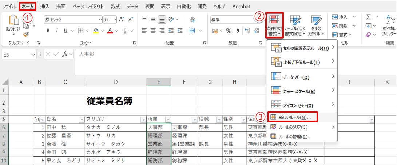Apply comma style
Viewport: 397px width, 165px height.
click(238, 31)
